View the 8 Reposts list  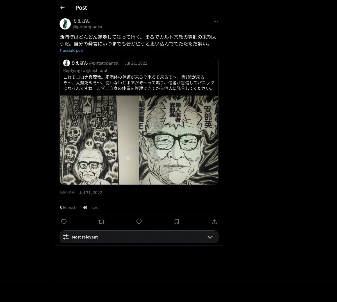(x=68, y=208)
